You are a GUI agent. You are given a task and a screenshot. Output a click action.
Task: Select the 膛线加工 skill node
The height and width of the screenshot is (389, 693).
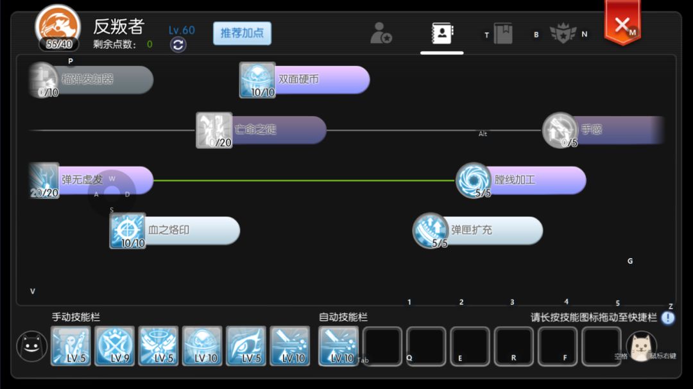[472, 180]
